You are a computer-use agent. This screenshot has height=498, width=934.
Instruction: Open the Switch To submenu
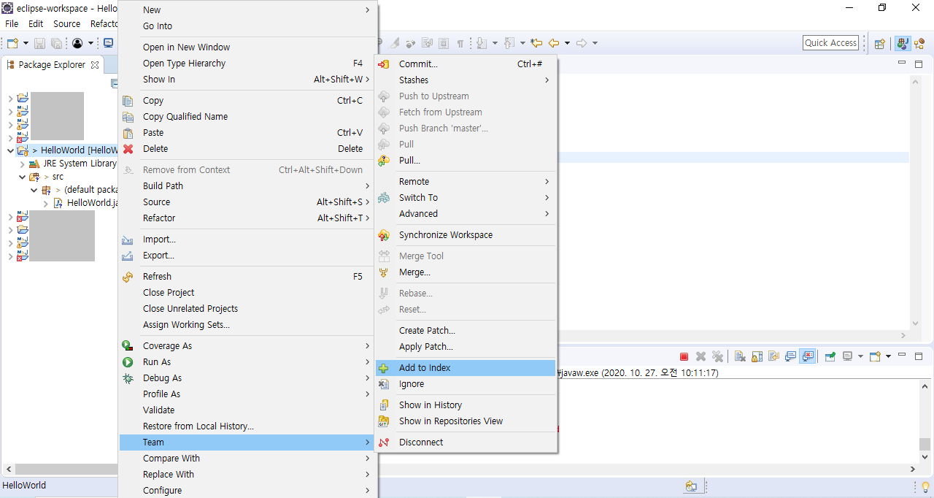tap(466, 198)
